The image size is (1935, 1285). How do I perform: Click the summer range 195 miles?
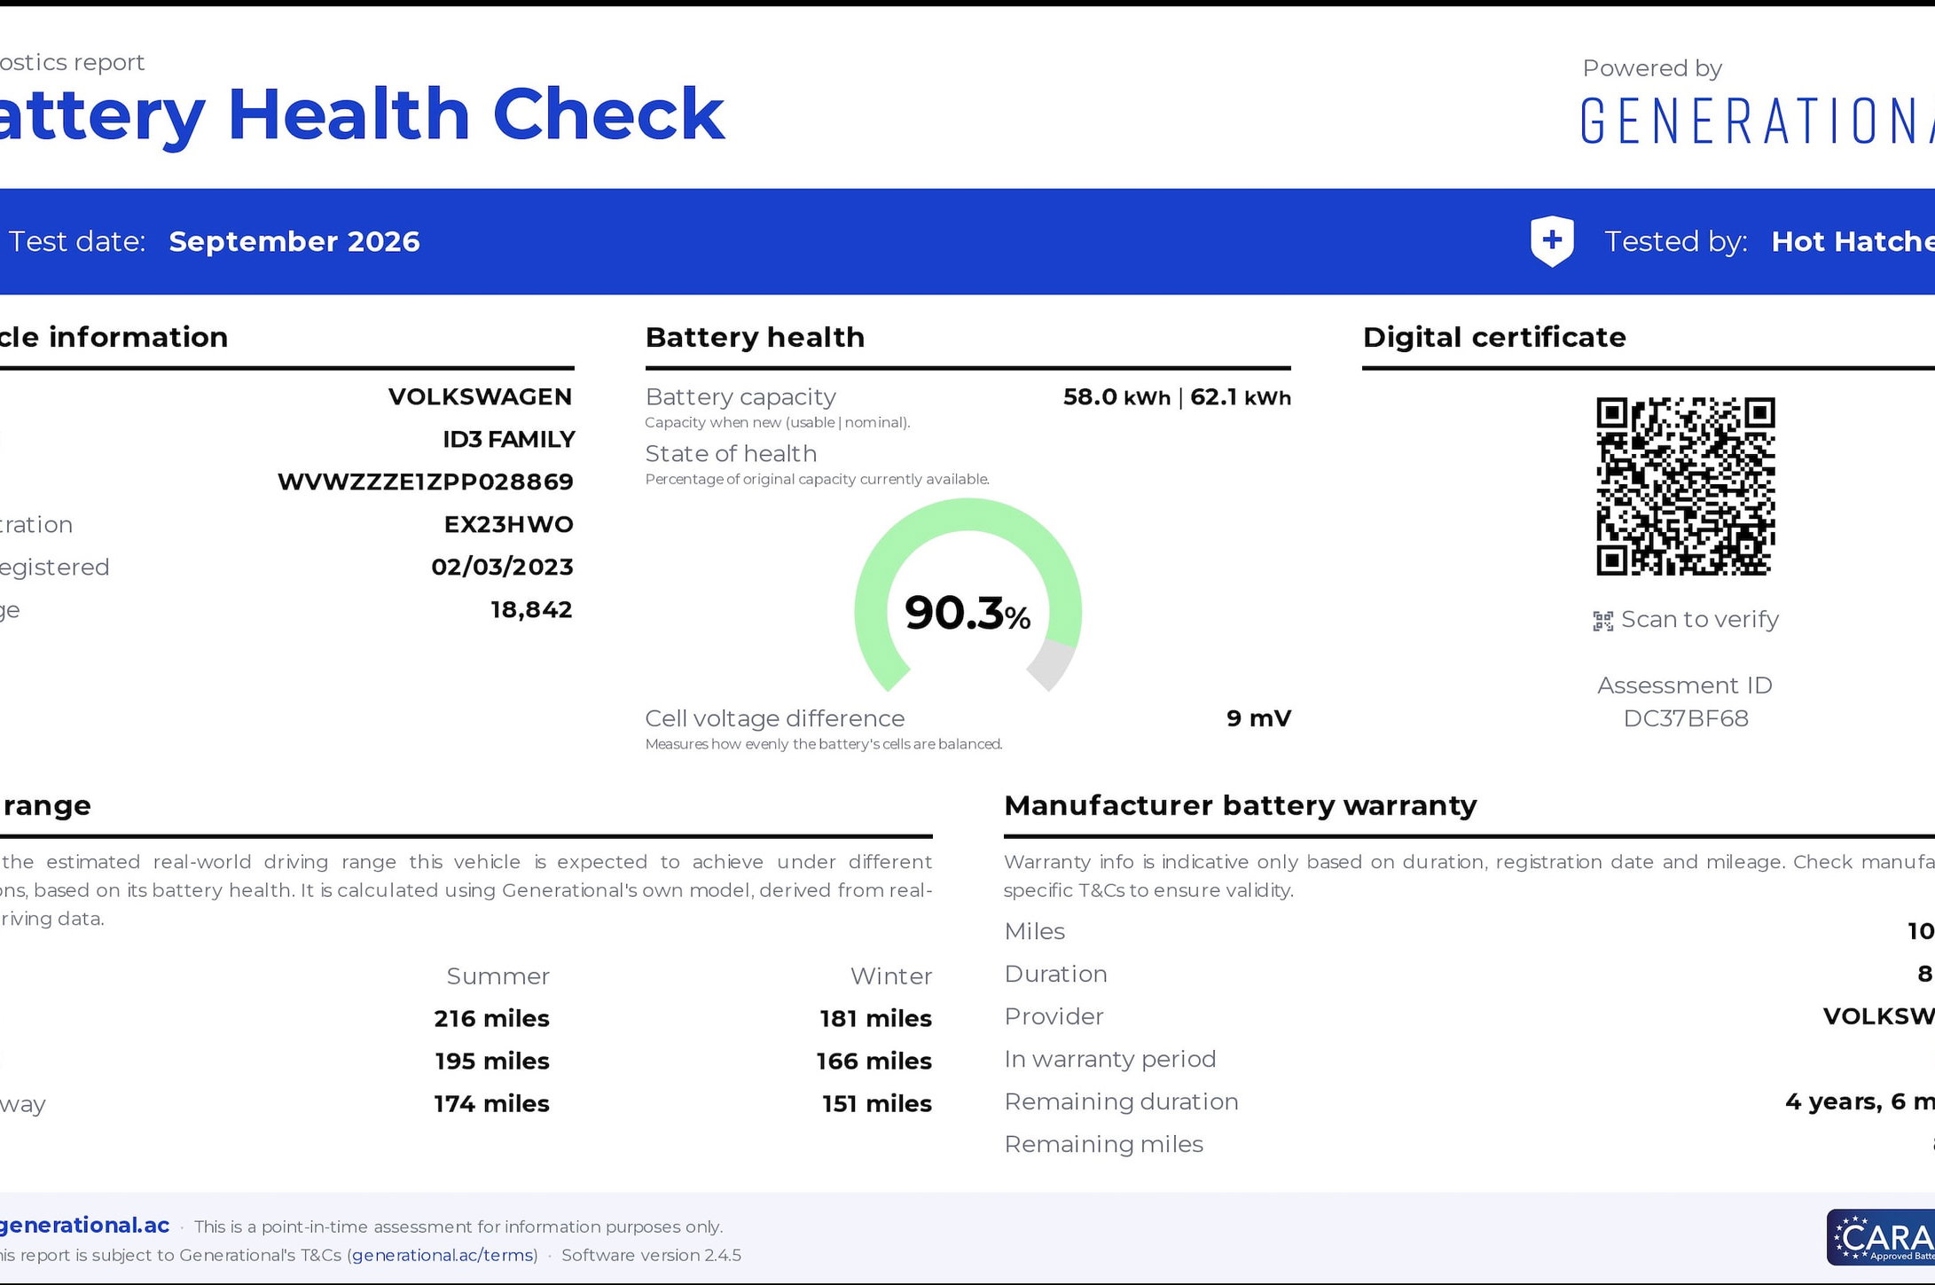coord(492,1061)
